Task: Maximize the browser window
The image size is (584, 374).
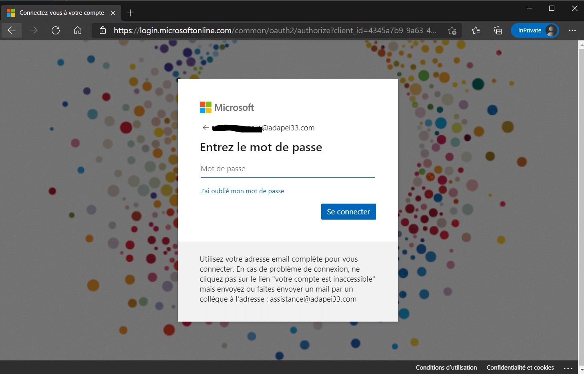Action: (x=552, y=8)
